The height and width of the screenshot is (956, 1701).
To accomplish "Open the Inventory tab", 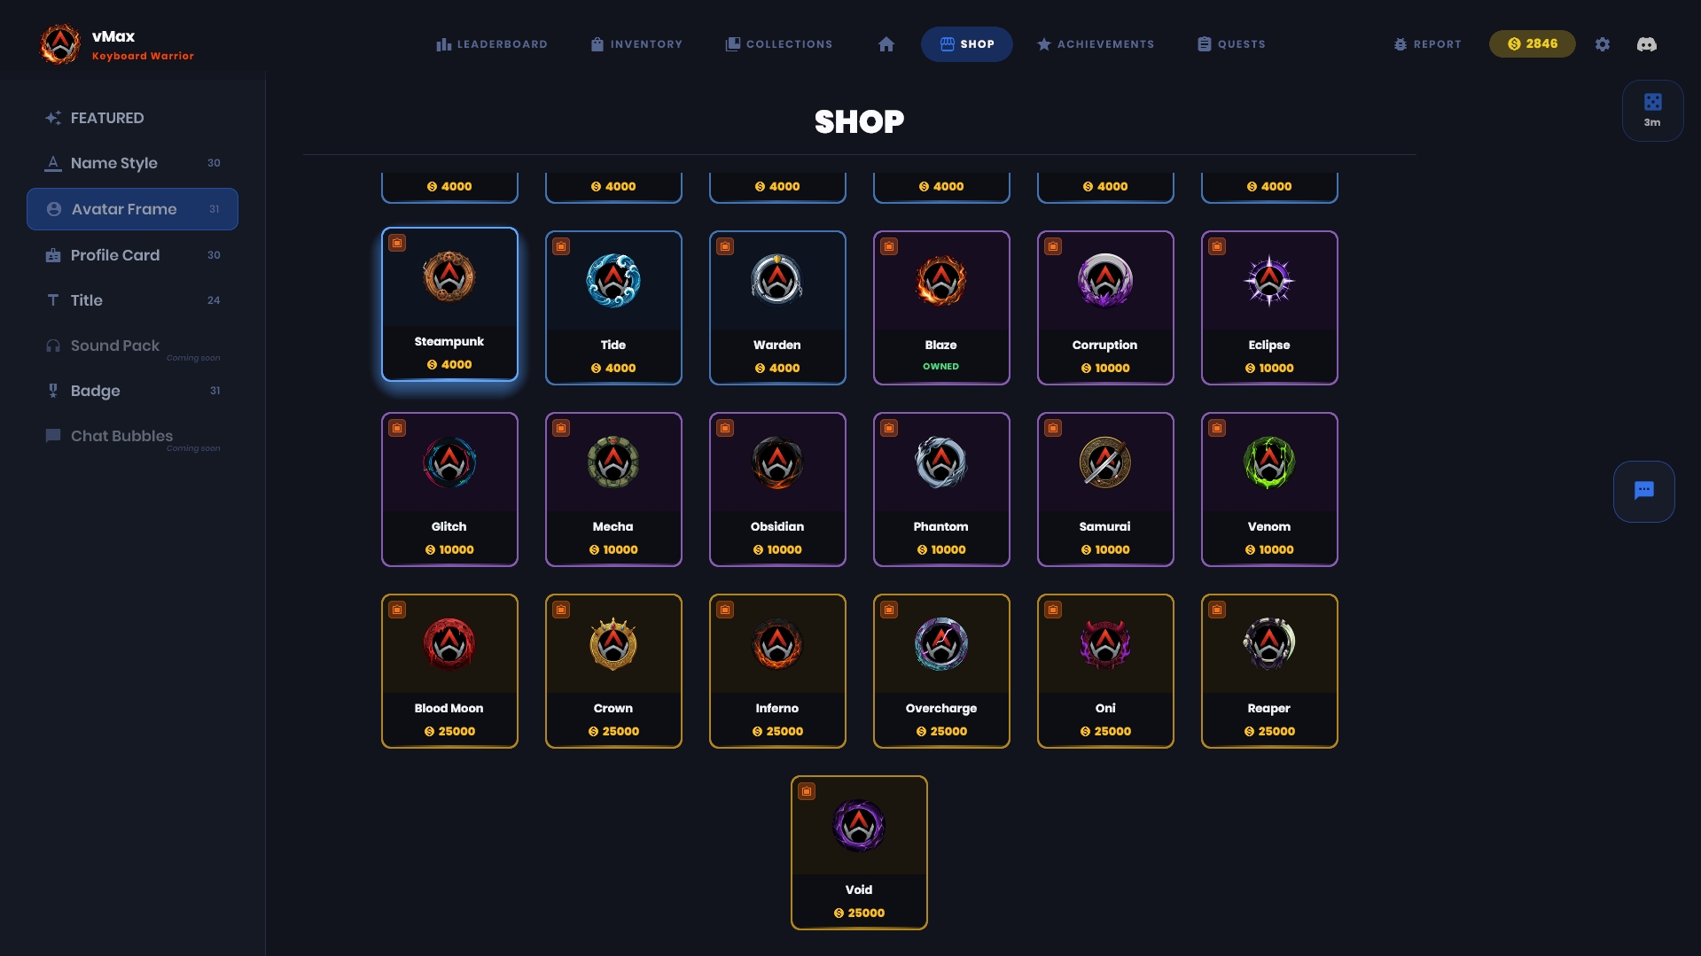I will [636, 44].
